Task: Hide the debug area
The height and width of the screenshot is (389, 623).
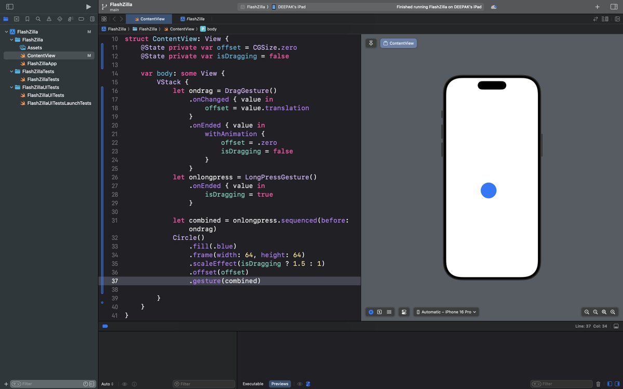Action: [x=616, y=326]
